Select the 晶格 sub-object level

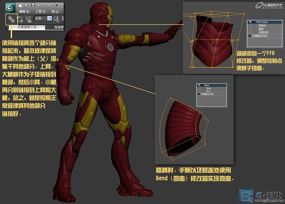261,29
